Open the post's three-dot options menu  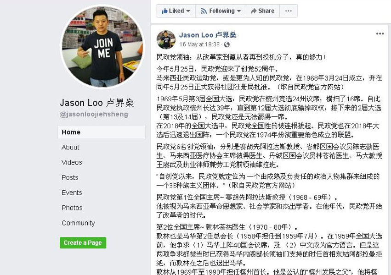tap(380, 34)
